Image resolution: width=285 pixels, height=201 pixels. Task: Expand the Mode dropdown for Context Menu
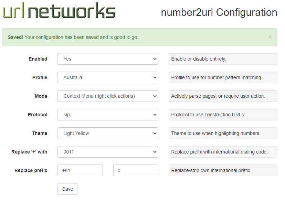click(108, 96)
